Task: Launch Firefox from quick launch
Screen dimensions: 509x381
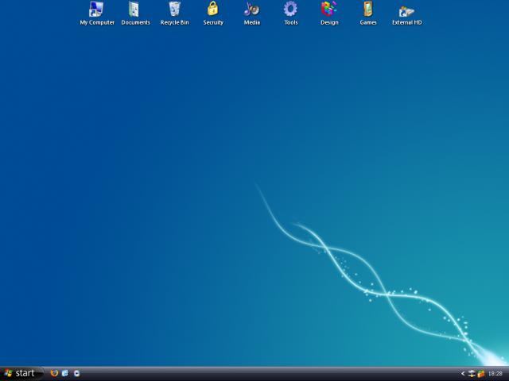Action: coord(54,373)
